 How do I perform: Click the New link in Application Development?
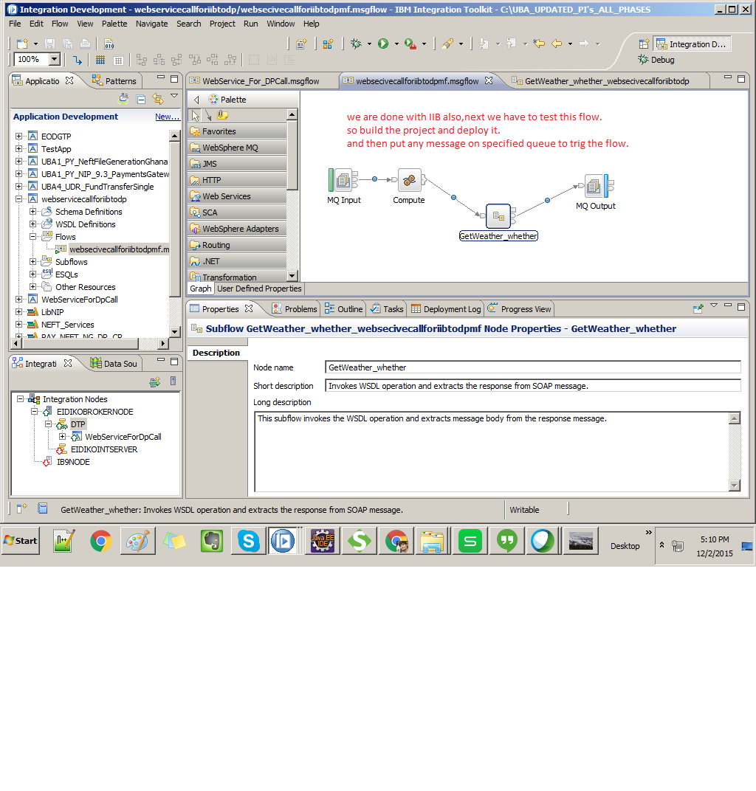pyautogui.click(x=167, y=116)
